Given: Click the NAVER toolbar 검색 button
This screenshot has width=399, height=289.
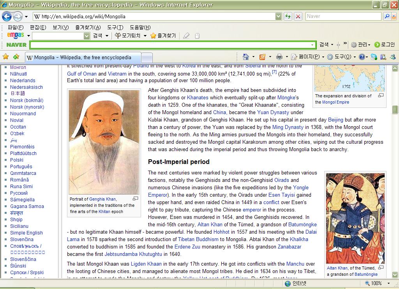Looking at the screenshot, I should [324, 45].
